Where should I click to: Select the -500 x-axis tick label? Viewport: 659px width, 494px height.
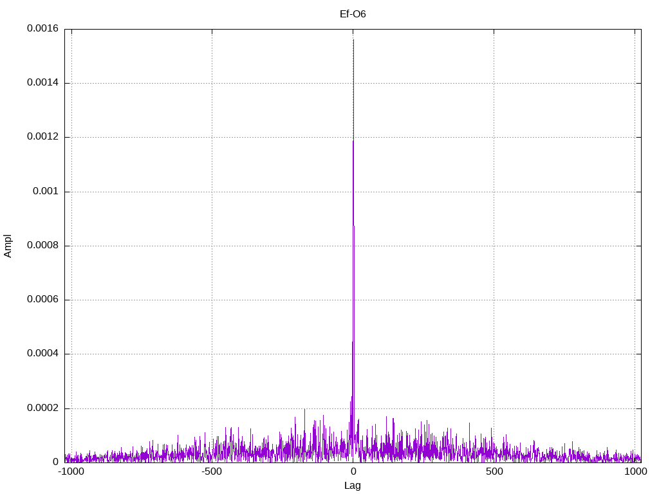click(212, 471)
